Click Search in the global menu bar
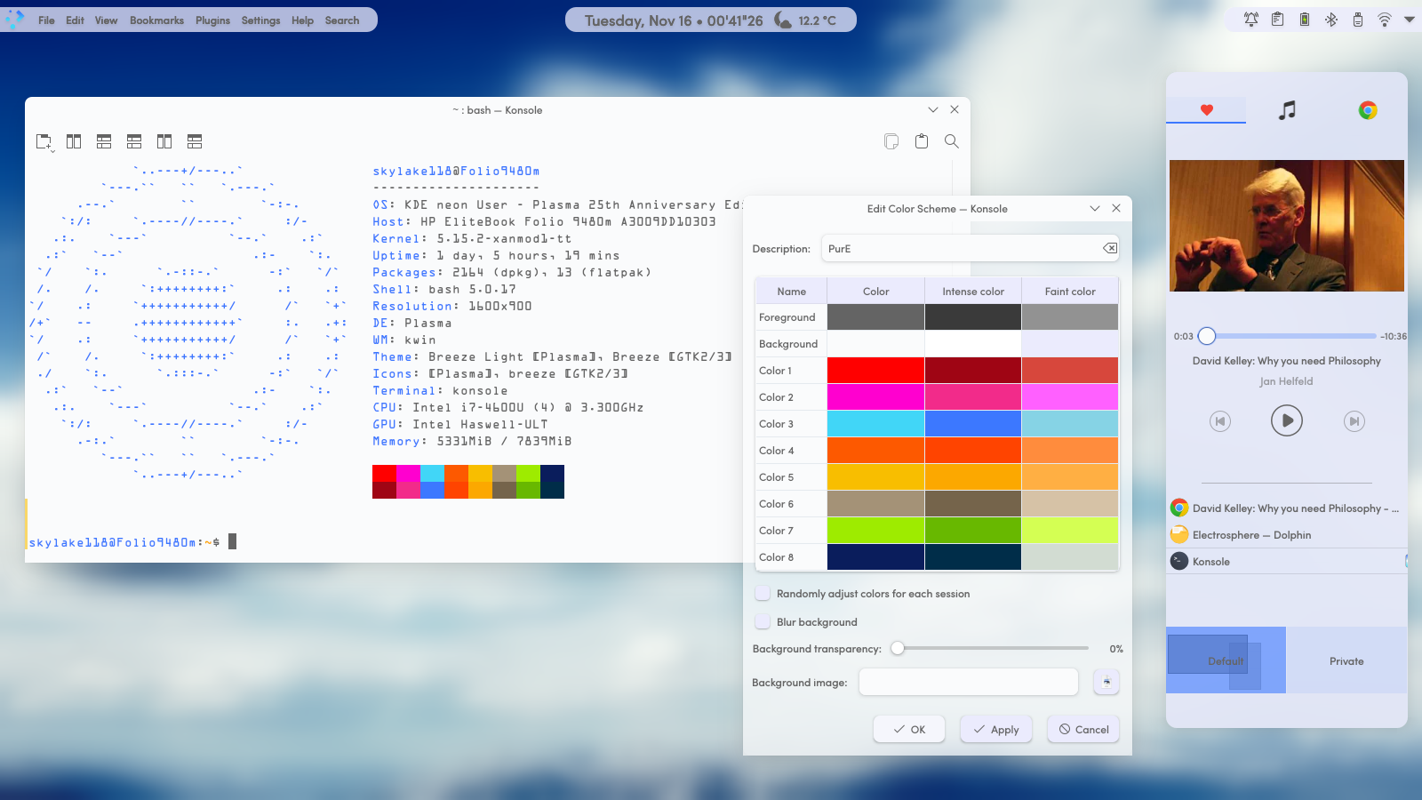Image resolution: width=1422 pixels, height=800 pixels. click(x=342, y=20)
